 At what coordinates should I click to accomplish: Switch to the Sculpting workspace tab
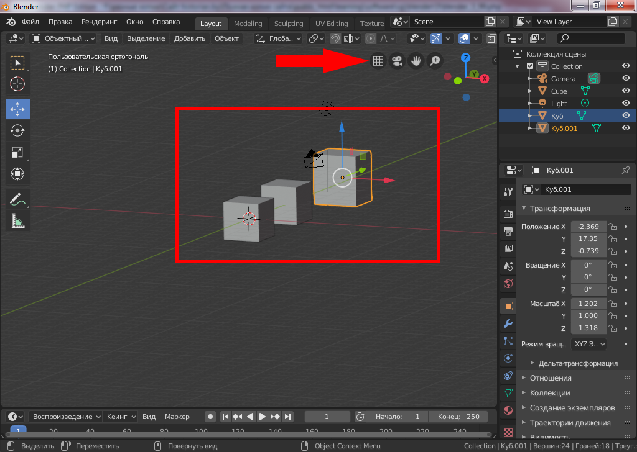[x=289, y=24]
